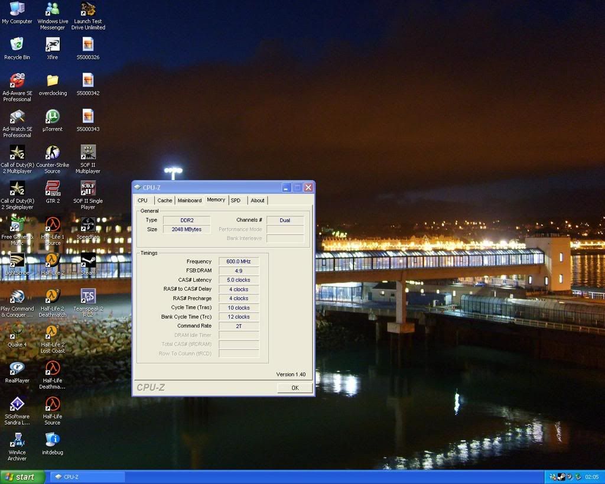Select the Counter-Strike Source shortcut

coord(53,160)
